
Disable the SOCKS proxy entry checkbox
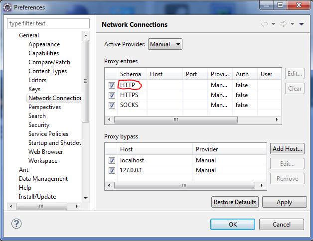pos(112,105)
